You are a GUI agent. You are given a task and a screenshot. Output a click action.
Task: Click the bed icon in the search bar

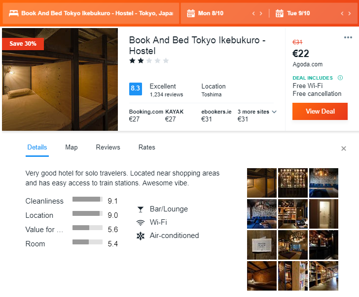13,13
